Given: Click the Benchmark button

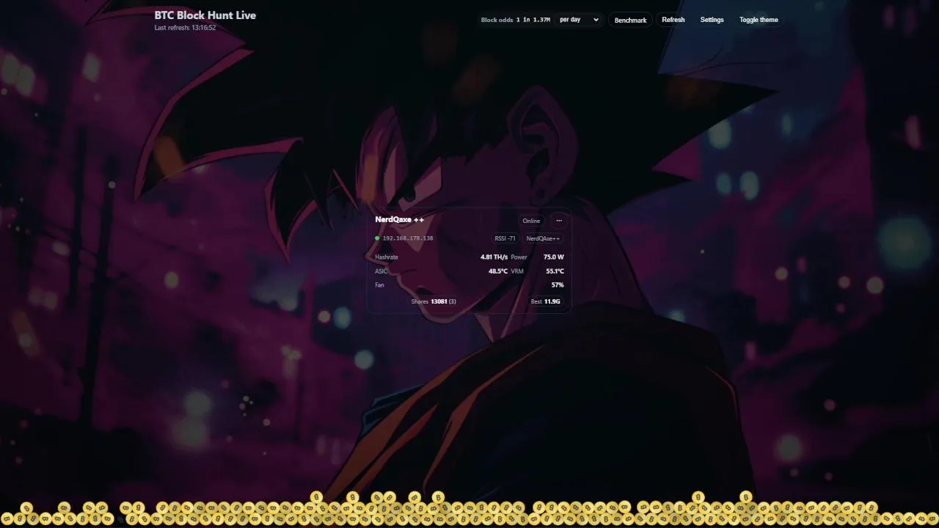Looking at the screenshot, I should [630, 20].
